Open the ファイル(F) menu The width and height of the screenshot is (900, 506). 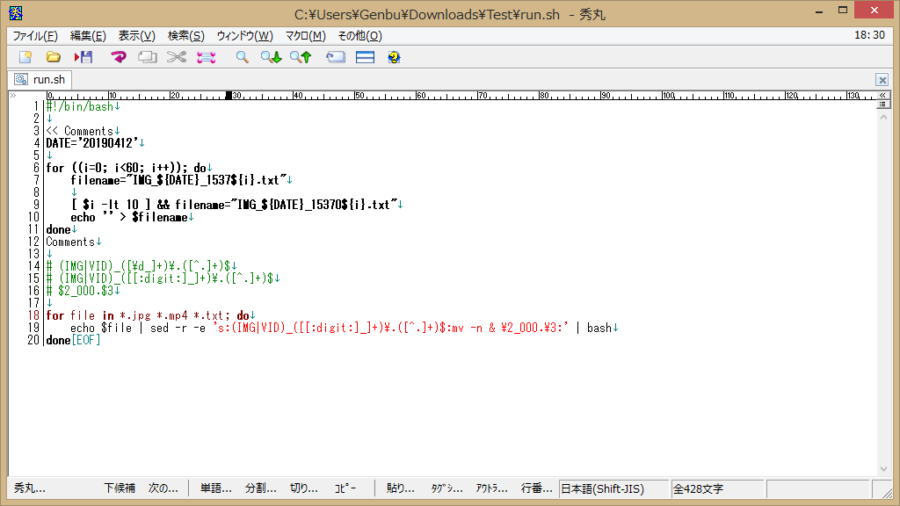click(35, 36)
